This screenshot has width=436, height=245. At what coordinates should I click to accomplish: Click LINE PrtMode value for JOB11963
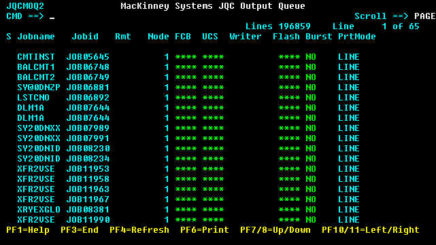349,189
